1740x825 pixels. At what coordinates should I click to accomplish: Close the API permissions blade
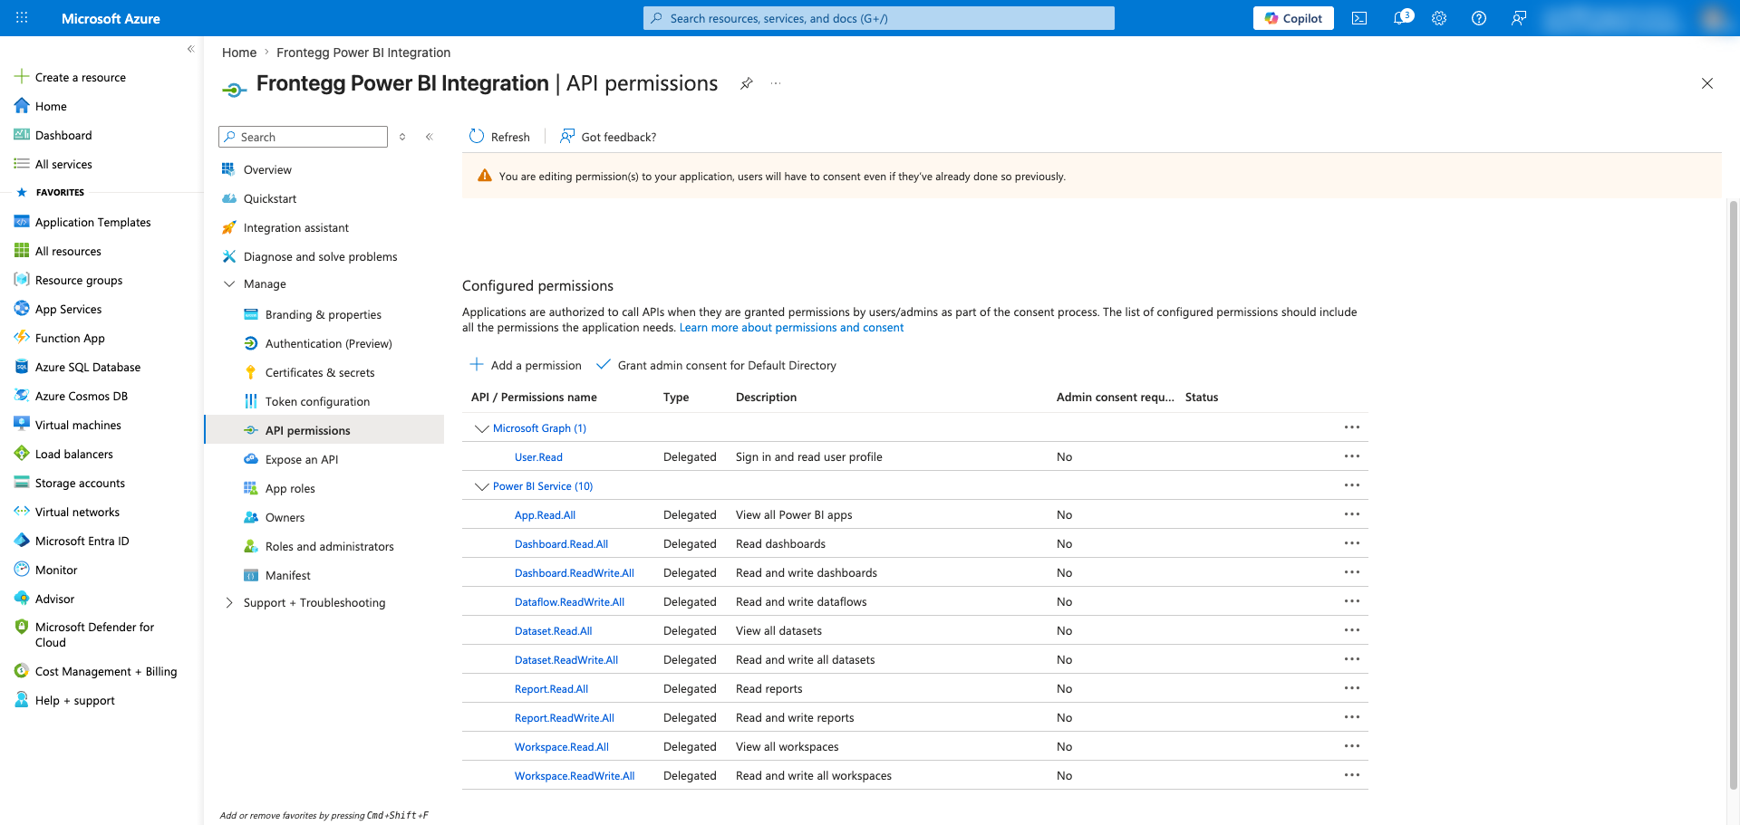tap(1707, 83)
